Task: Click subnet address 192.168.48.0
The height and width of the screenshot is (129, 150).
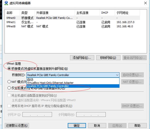Action: (x=125, y=26)
